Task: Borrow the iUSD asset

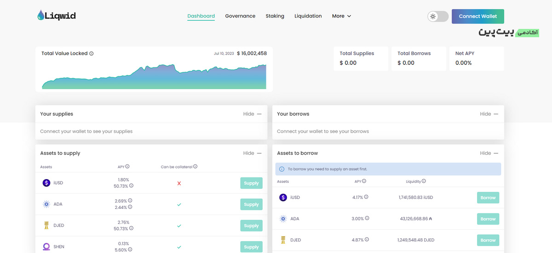Action: (488, 198)
